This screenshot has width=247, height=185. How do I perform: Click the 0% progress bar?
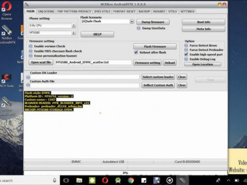pyautogui.click(x=126, y=173)
